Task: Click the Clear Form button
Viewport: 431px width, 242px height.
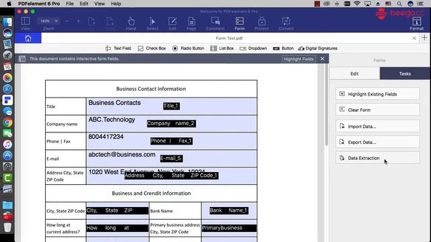Action: (378, 110)
